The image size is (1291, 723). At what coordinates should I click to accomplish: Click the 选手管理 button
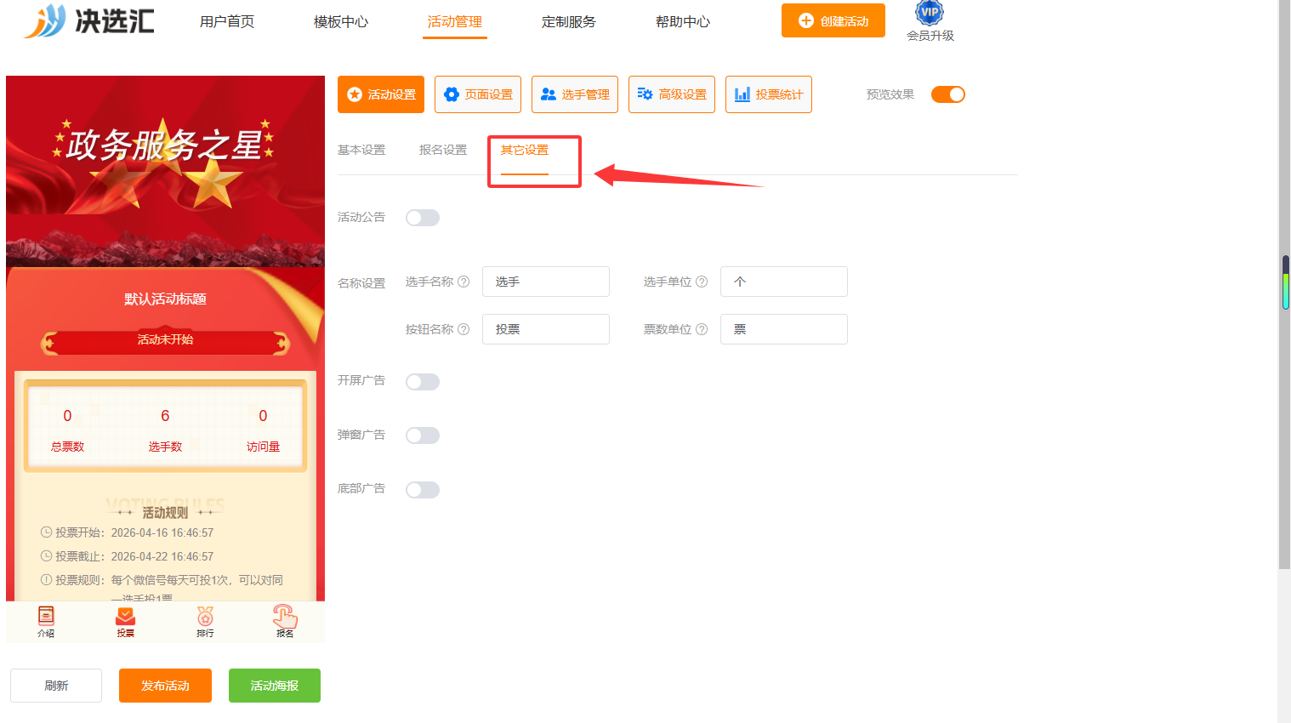tap(575, 94)
